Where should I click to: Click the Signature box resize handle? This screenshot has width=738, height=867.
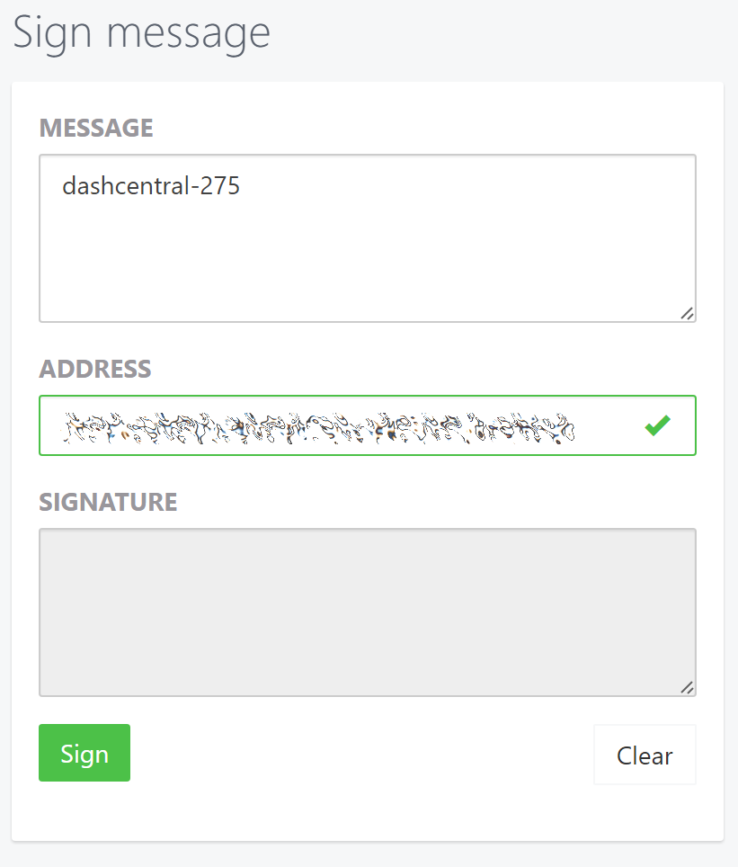(687, 687)
